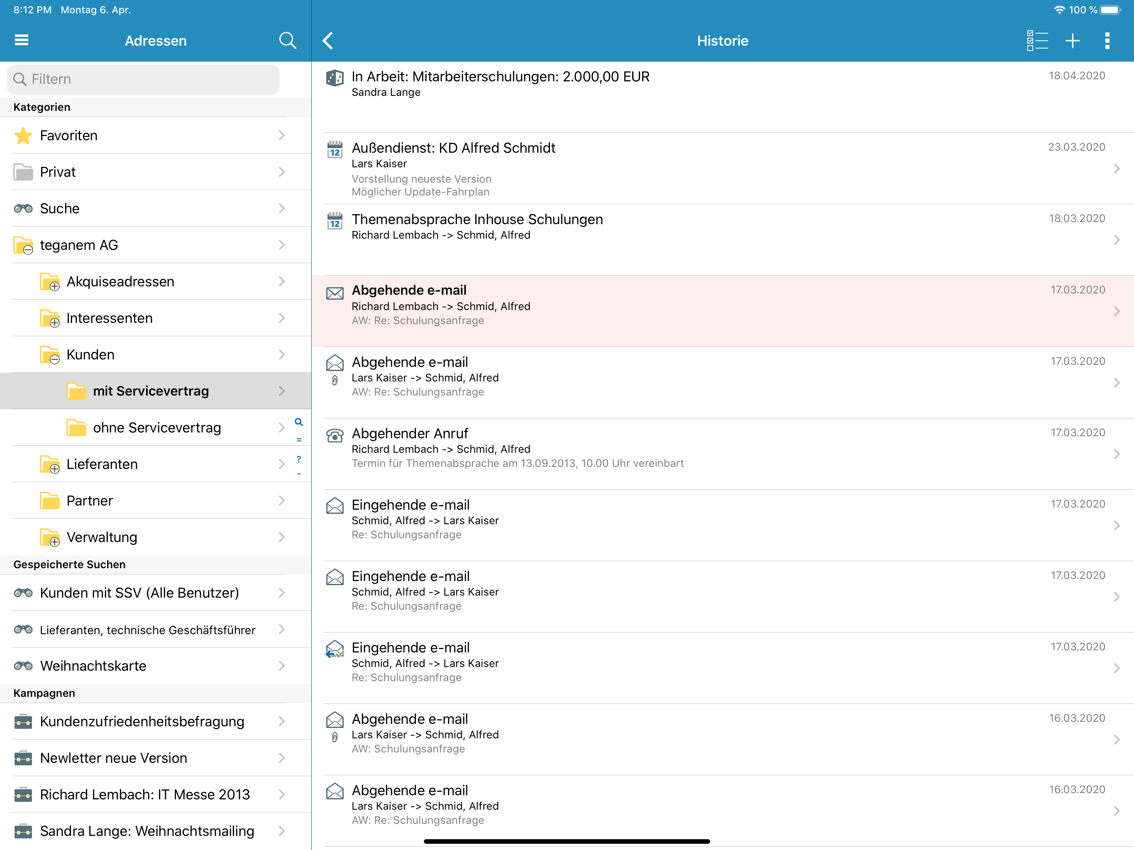Click calendar icon of Außendienst entry
This screenshot has width=1134, height=850.
click(x=335, y=149)
